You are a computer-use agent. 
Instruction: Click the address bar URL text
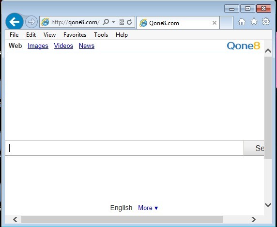click(76, 22)
